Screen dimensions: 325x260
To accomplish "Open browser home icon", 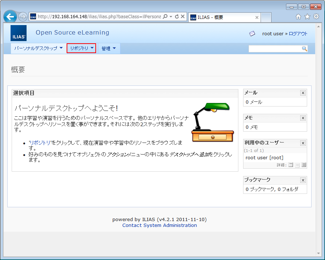I will (x=298, y=17).
